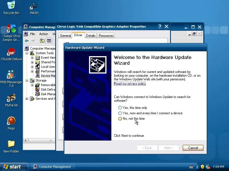Click the Disk Defragmenter tree icon
Viewport: 229px width, 171px height.
click(x=37, y=89)
